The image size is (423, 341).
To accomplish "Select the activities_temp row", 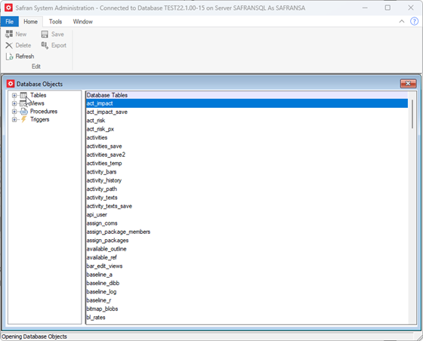I will pos(246,164).
